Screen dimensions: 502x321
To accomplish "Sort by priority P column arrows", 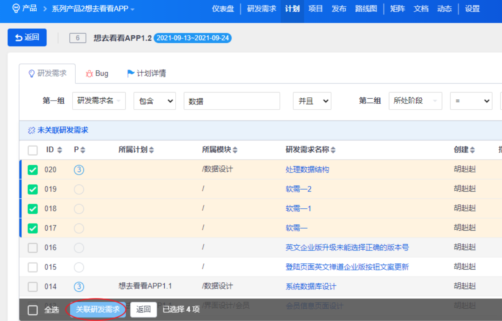I will (x=83, y=150).
